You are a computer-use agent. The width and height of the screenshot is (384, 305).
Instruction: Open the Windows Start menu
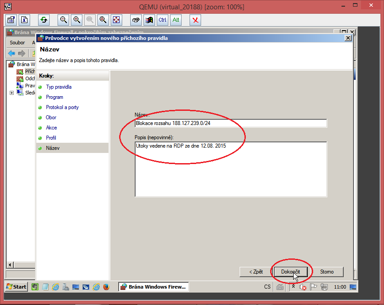(x=16, y=287)
